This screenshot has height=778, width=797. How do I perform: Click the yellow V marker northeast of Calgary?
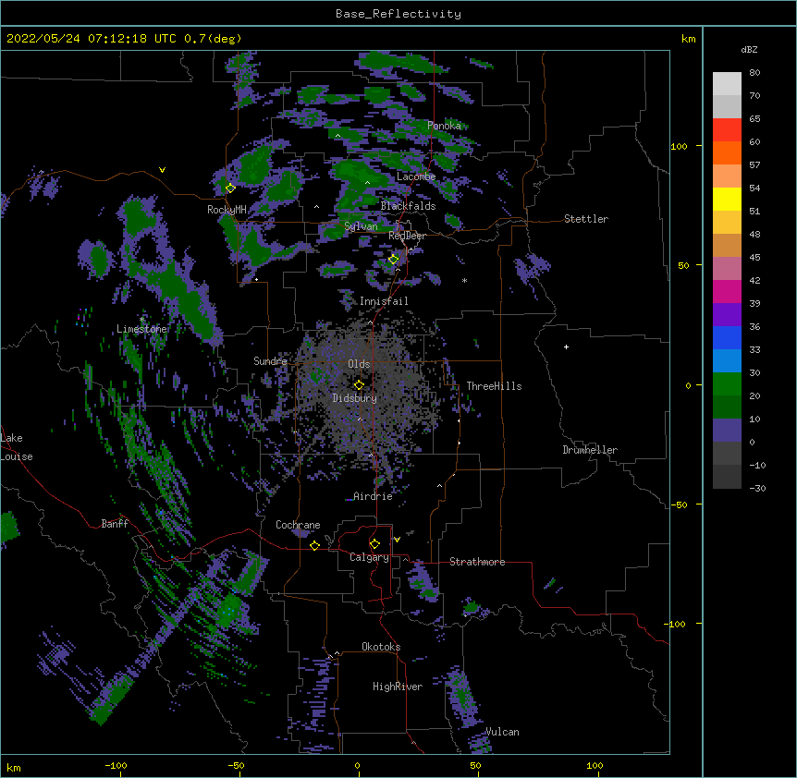[x=397, y=540]
